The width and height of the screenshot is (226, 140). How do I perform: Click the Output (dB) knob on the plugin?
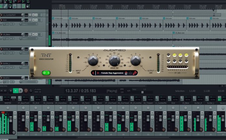[x=135, y=61]
